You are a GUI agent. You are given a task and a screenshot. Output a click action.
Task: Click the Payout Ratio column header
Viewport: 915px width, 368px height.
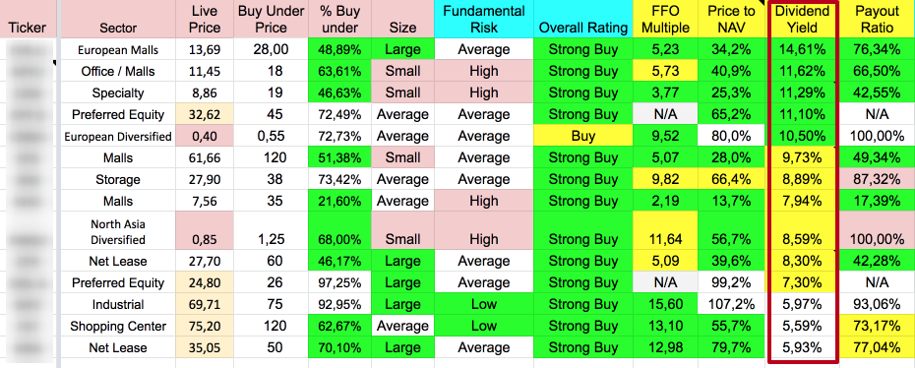click(x=877, y=20)
